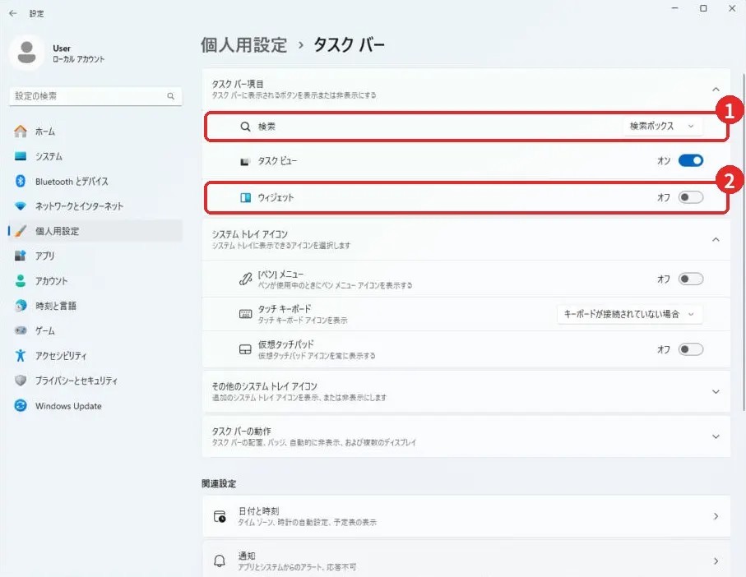The image size is (746, 577).
Task: Open システム settings category
Action: [x=95, y=156]
